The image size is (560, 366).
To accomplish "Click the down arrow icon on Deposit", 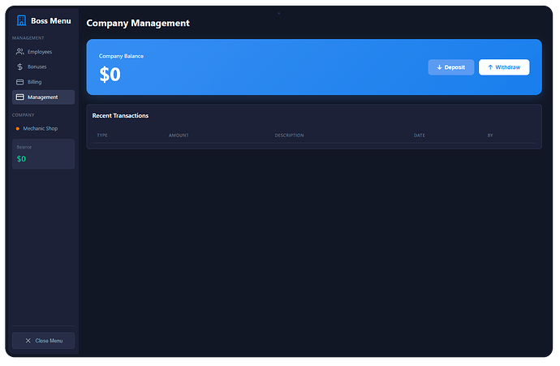I will coord(439,67).
